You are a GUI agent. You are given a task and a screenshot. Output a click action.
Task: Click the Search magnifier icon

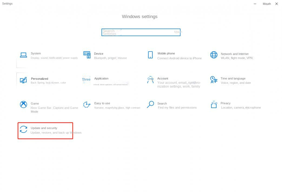pyautogui.click(x=150, y=105)
